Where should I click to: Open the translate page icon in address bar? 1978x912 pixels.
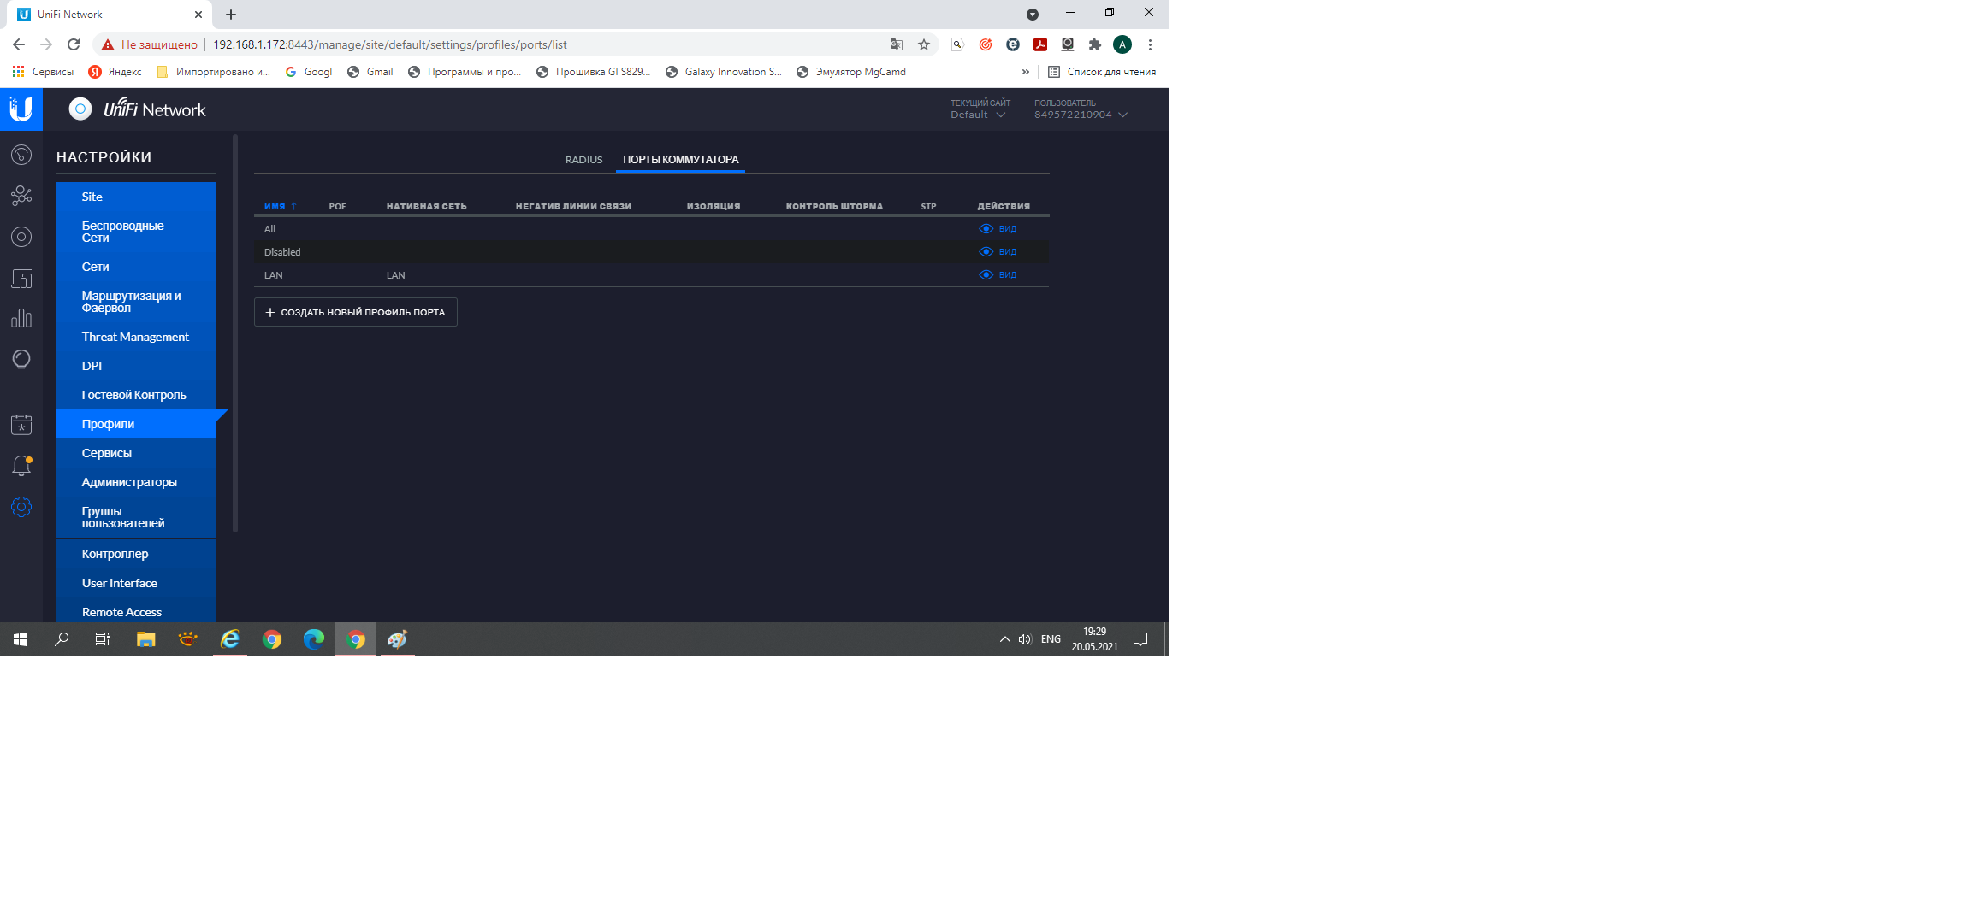tap(897, 44)
